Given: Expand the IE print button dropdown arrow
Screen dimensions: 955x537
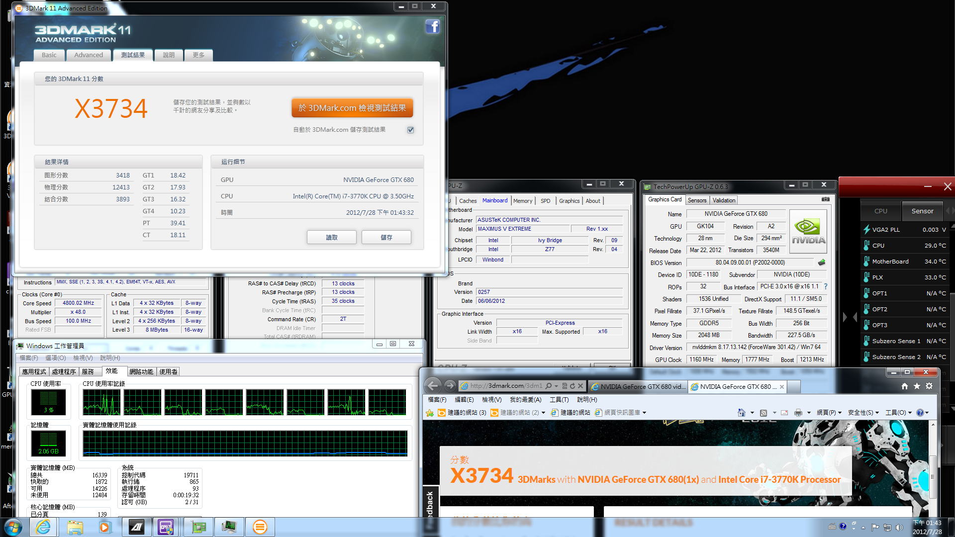Looking at the screenshot, I should point(809,413).
